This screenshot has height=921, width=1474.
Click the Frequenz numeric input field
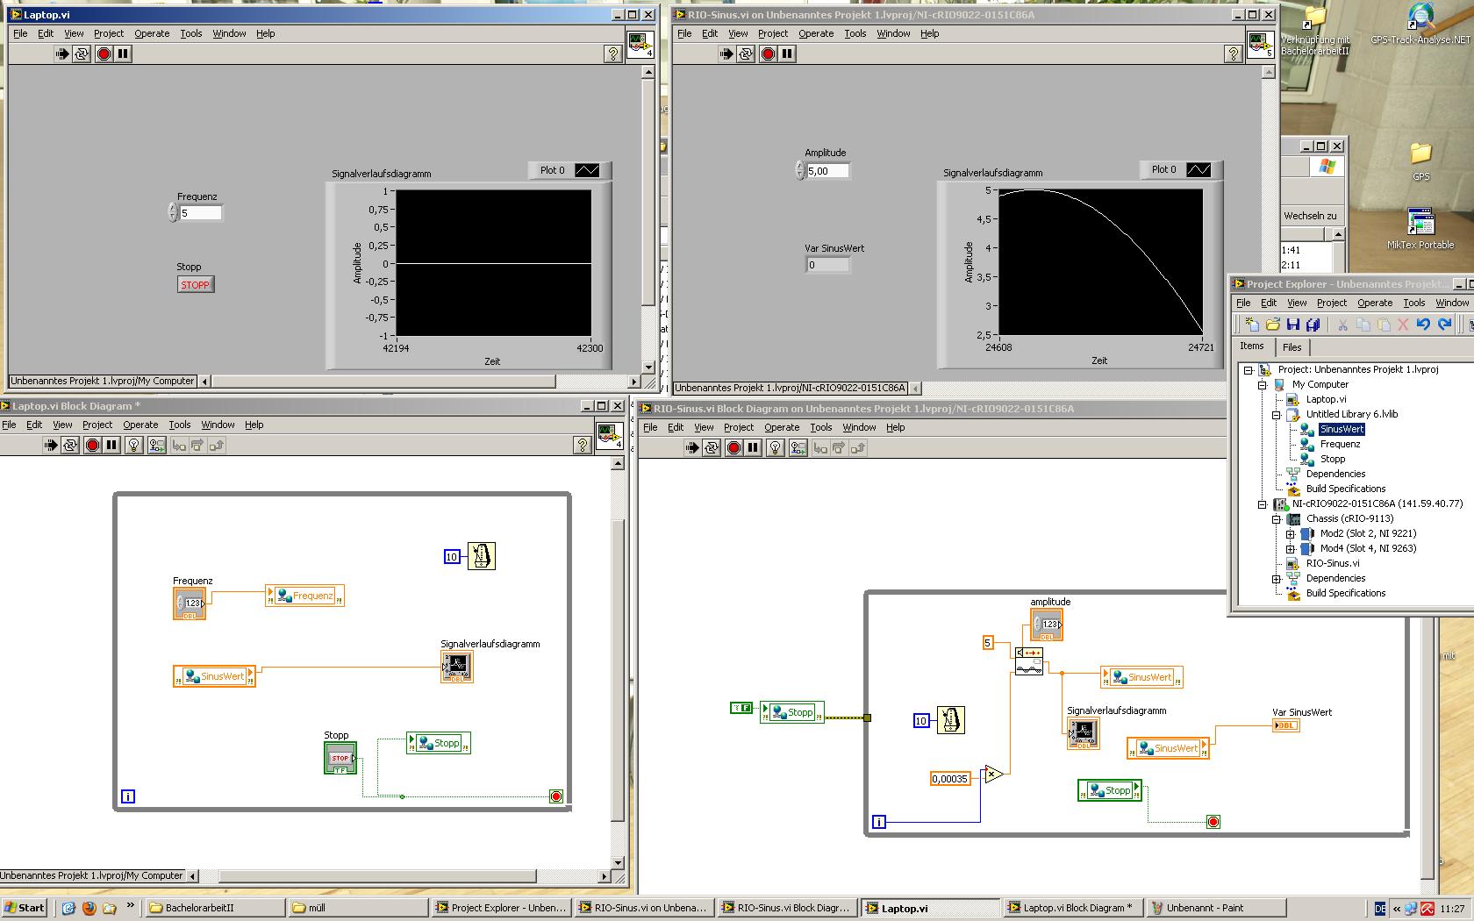tap(200, 213)
